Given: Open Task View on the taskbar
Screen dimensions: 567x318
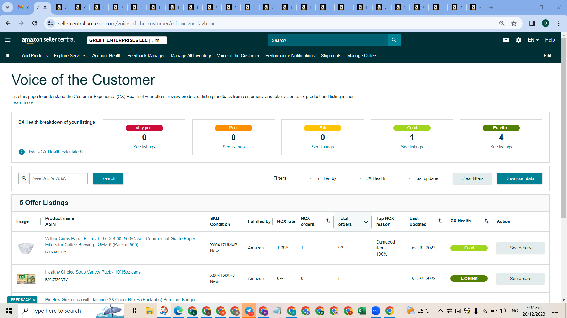Looking at the screenshot, I should [133, 311].
